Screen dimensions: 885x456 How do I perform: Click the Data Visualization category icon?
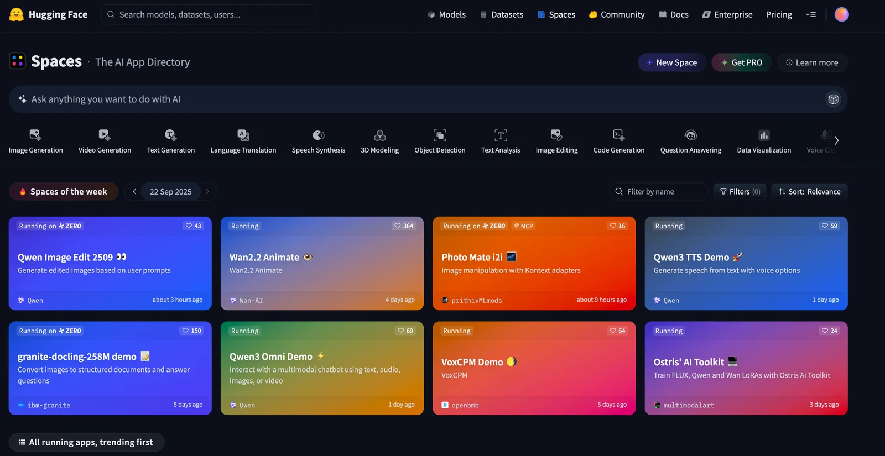pyautogui.click(x=764, y=135)
